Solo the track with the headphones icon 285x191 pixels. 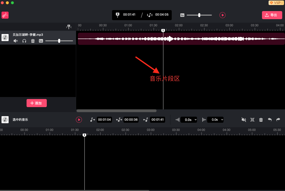tap(24, 41)
